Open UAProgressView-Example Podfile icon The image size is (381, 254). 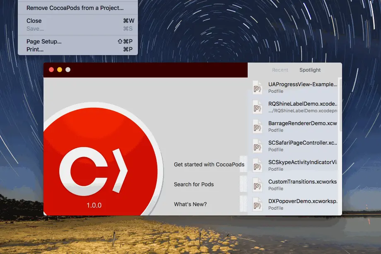257,87
